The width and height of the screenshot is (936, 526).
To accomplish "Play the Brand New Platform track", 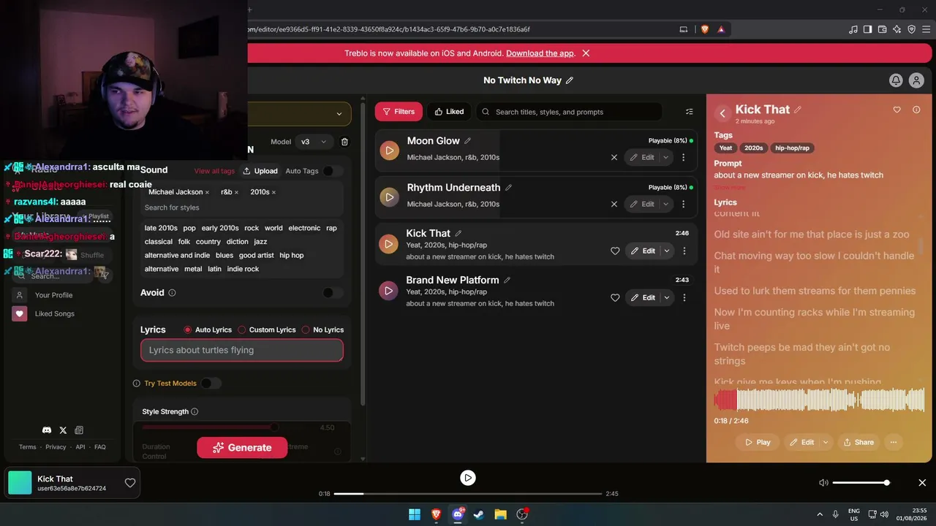I will pos(389,291).
